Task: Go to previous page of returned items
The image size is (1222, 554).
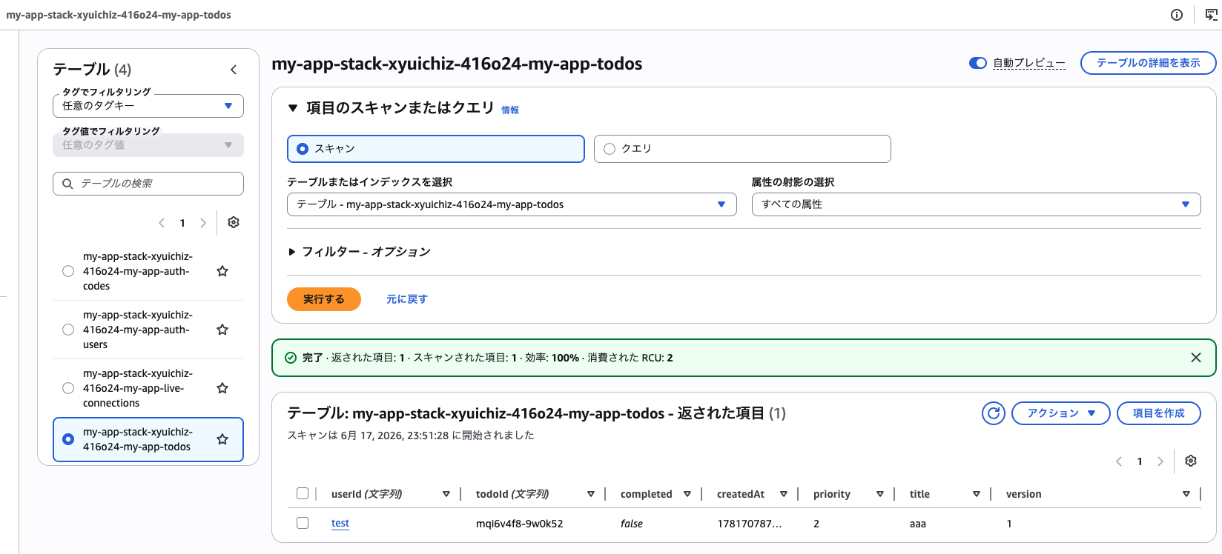Action: pos(1119,461)
